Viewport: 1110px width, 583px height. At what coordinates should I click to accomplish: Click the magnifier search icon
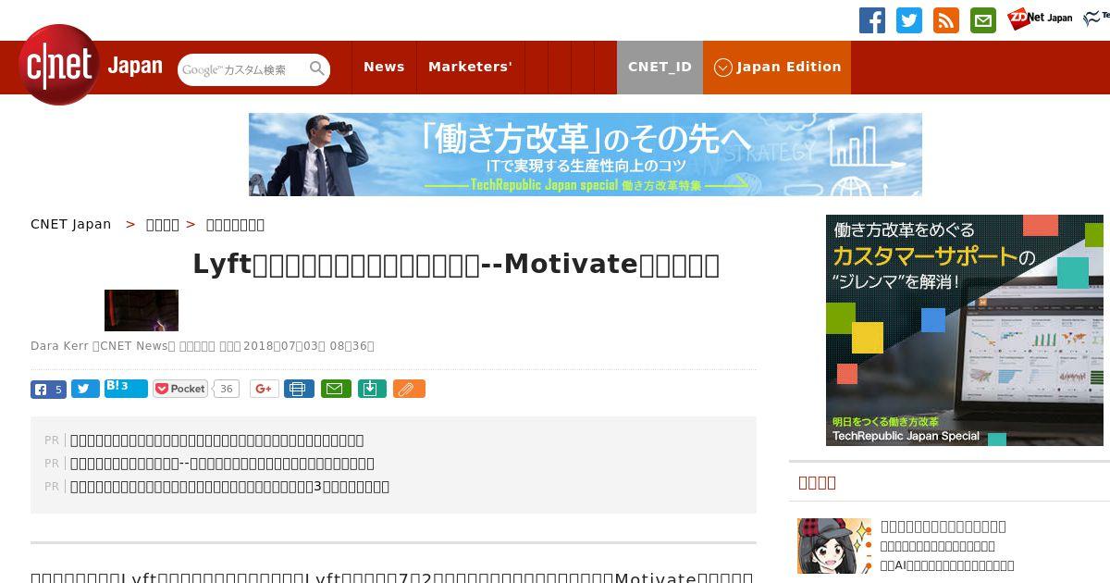coord(317,68)
